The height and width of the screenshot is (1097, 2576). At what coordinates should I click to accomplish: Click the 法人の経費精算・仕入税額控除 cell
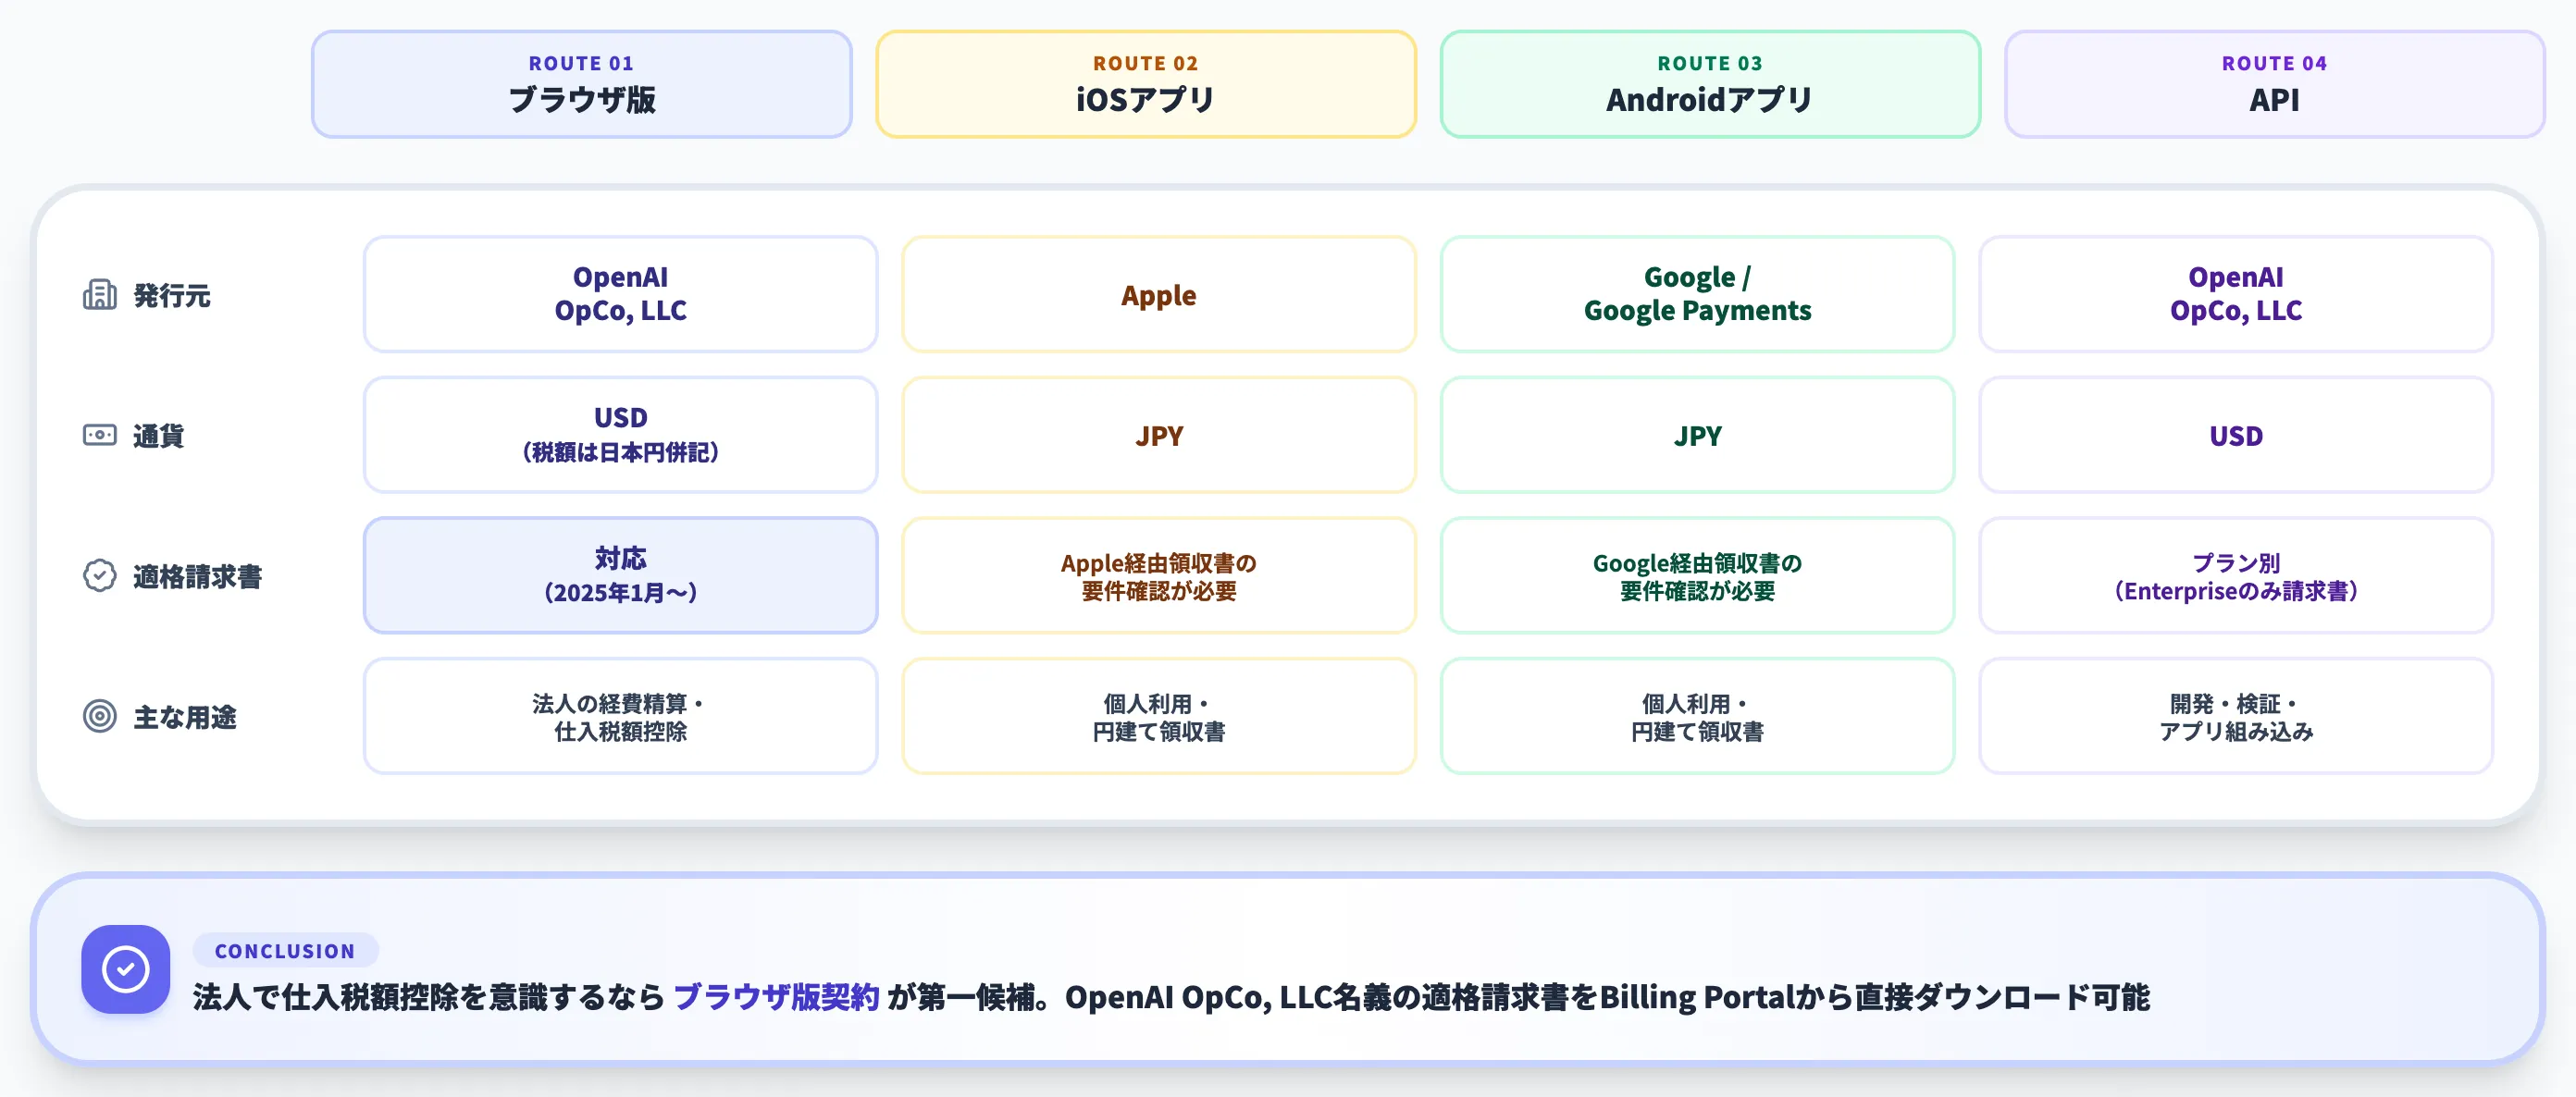click(x=621, y=716)
